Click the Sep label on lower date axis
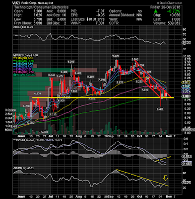The image size is (195, 199). click(x=112, y=197)
